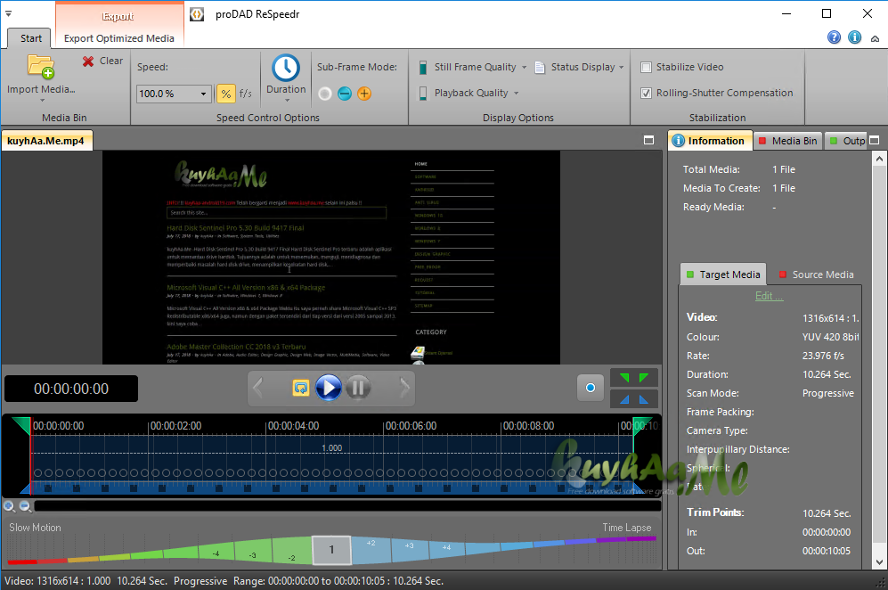
Task: Choose the -4 slow motion segment
Action: coord(216,553)
